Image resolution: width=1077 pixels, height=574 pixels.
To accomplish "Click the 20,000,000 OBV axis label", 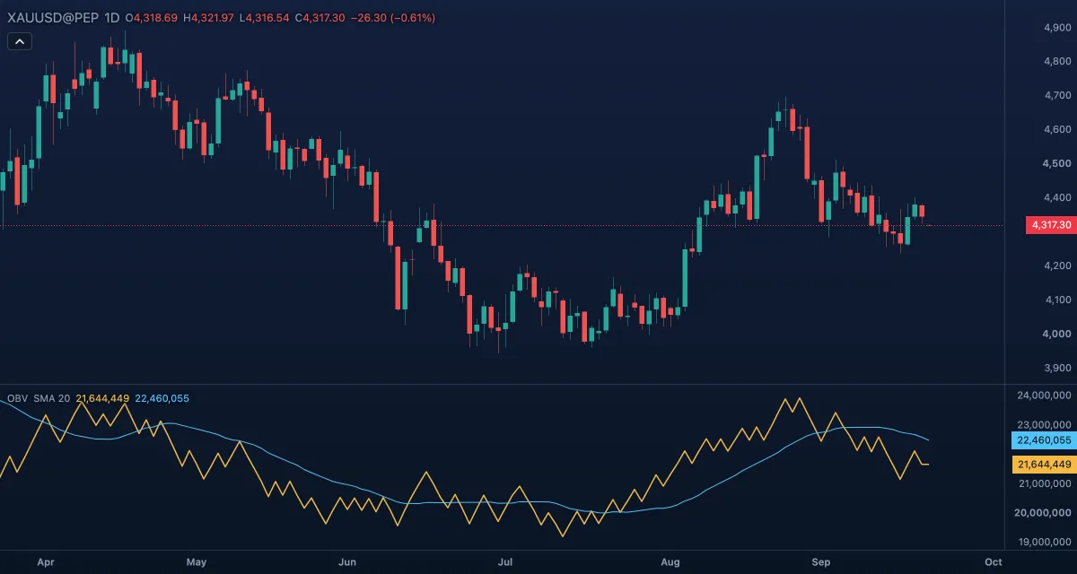I will (x=1045, y=514).
